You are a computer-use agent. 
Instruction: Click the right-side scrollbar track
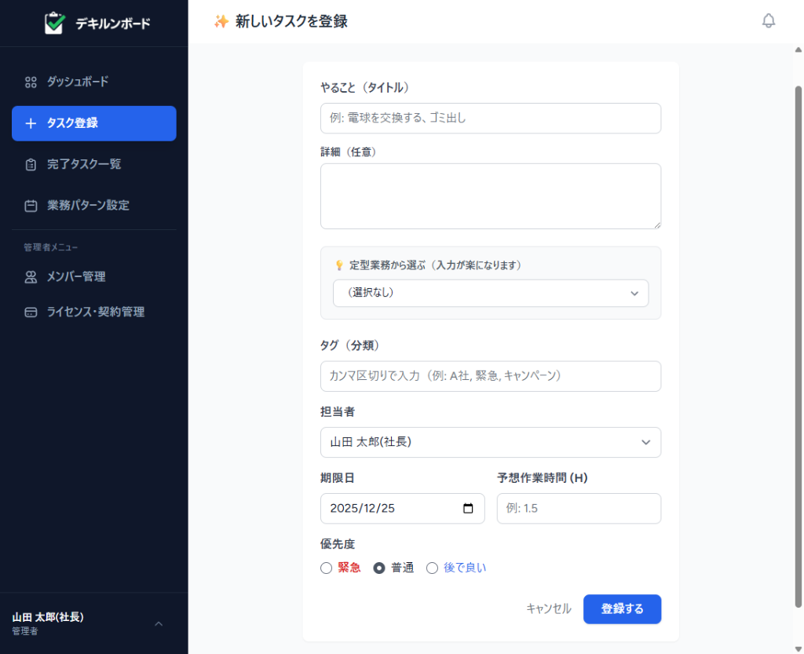(x=796, y=314)
